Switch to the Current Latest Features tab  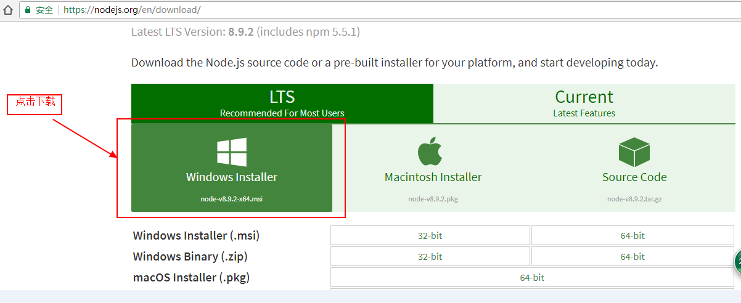[584, 103]
